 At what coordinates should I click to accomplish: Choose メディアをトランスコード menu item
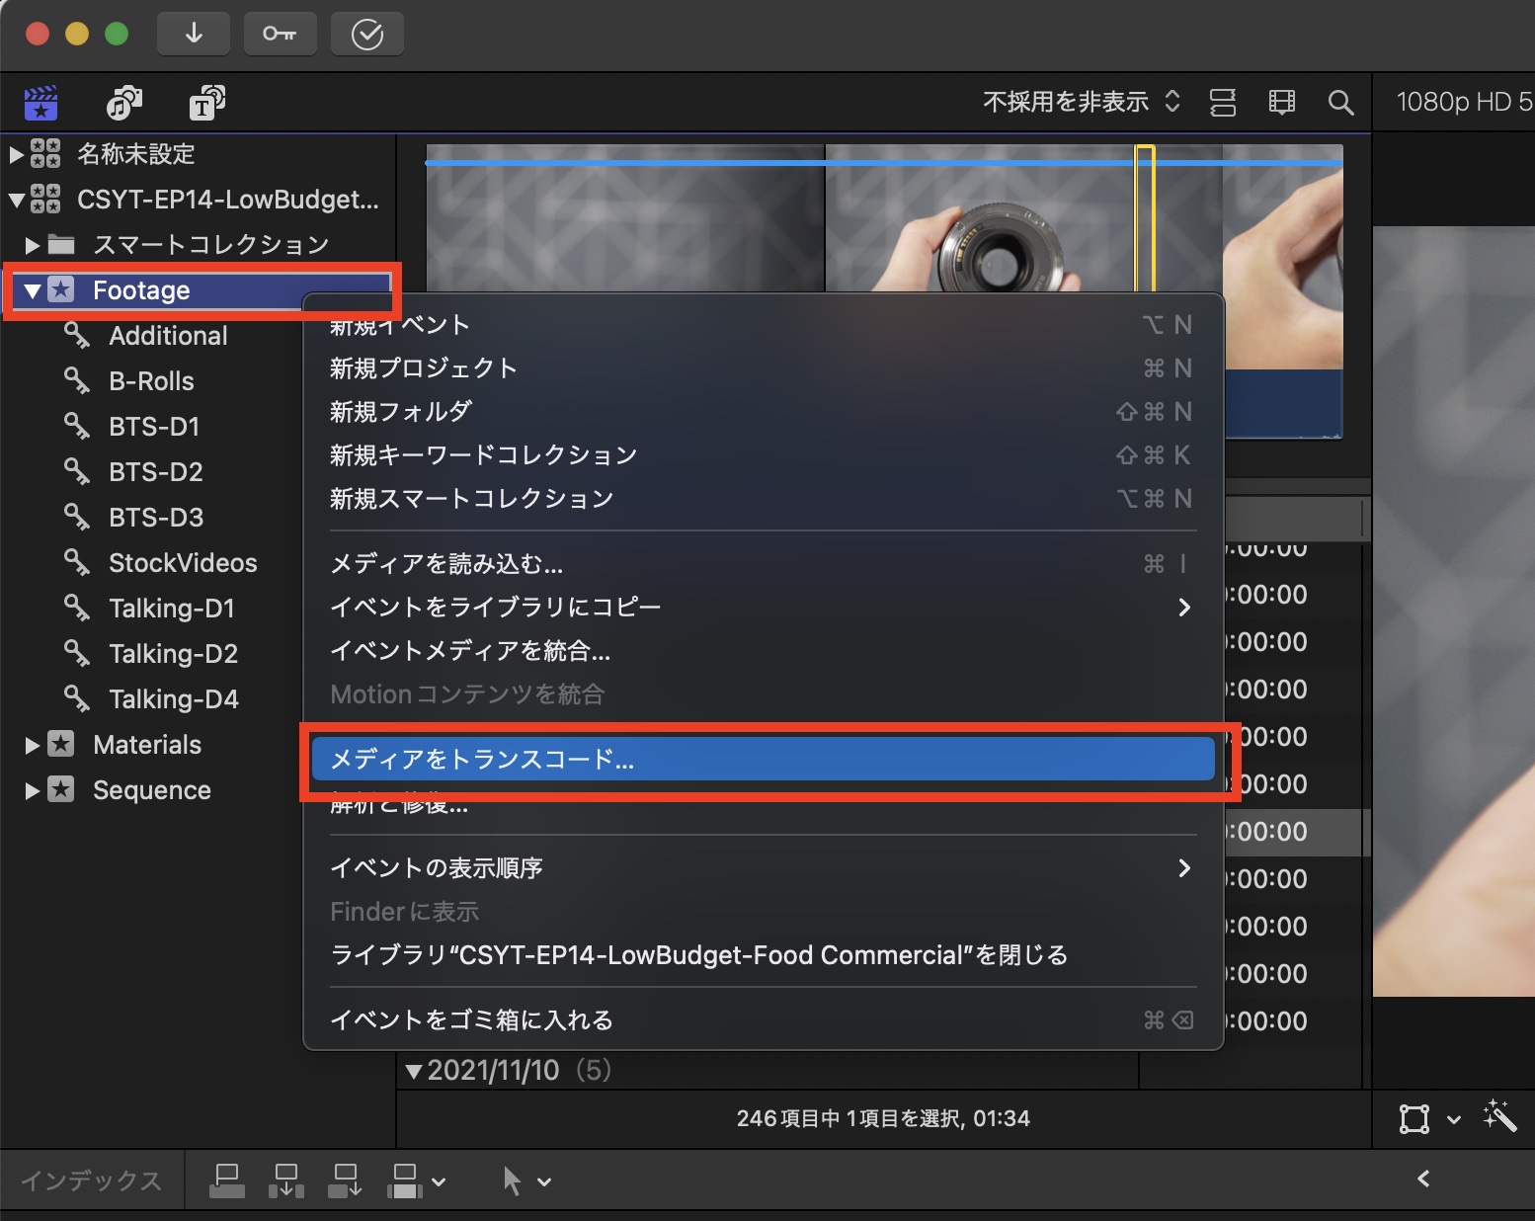(x=763, y=760)
